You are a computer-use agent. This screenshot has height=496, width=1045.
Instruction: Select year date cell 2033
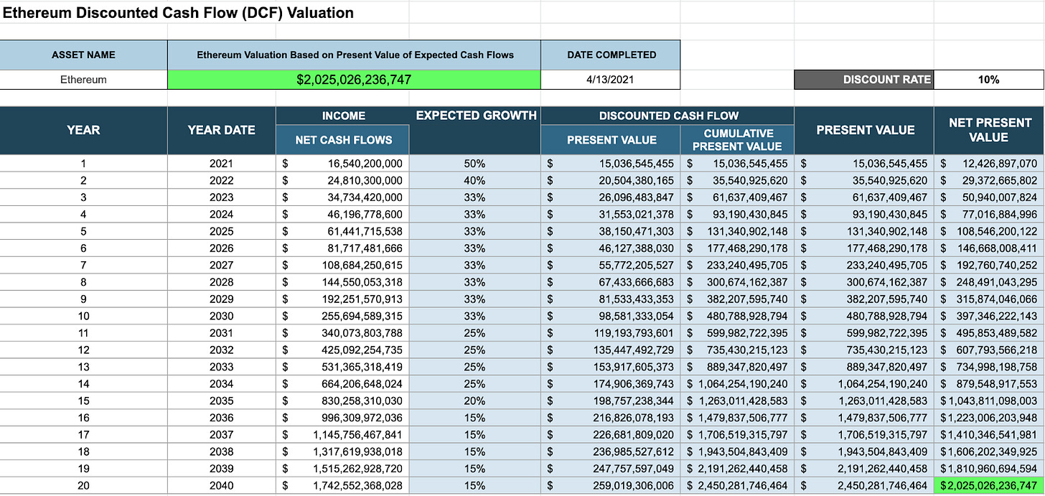[221, 367]
